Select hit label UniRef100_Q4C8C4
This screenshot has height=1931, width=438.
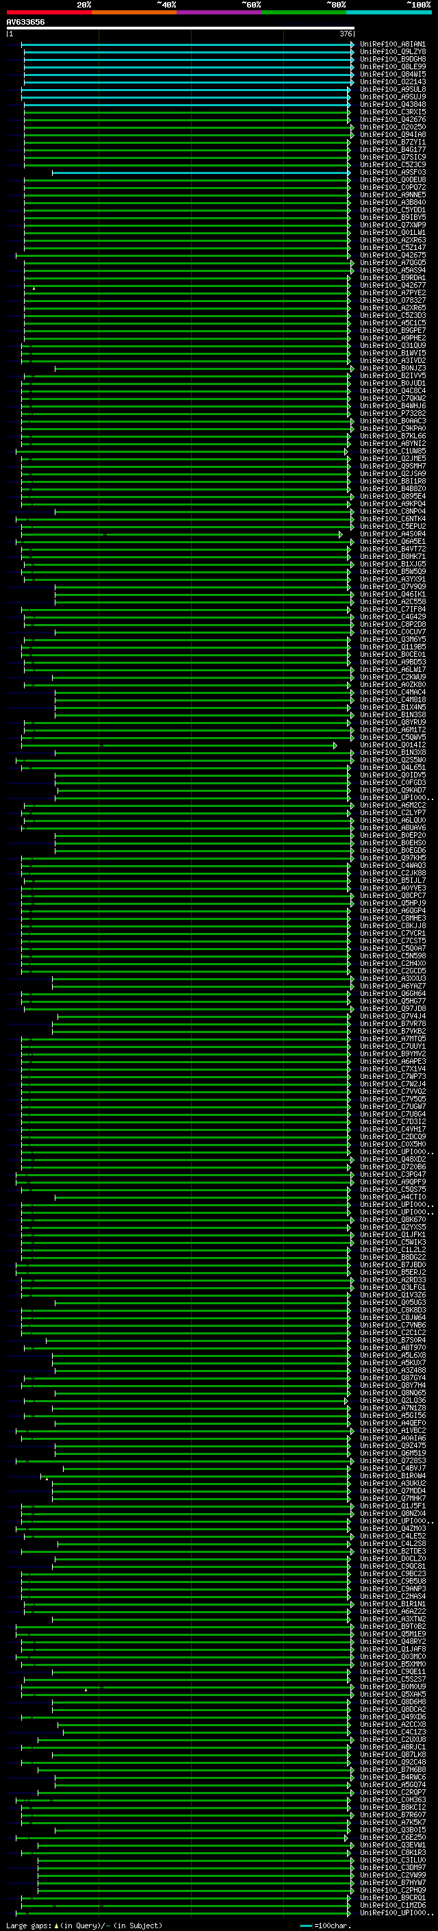(393, 390)
